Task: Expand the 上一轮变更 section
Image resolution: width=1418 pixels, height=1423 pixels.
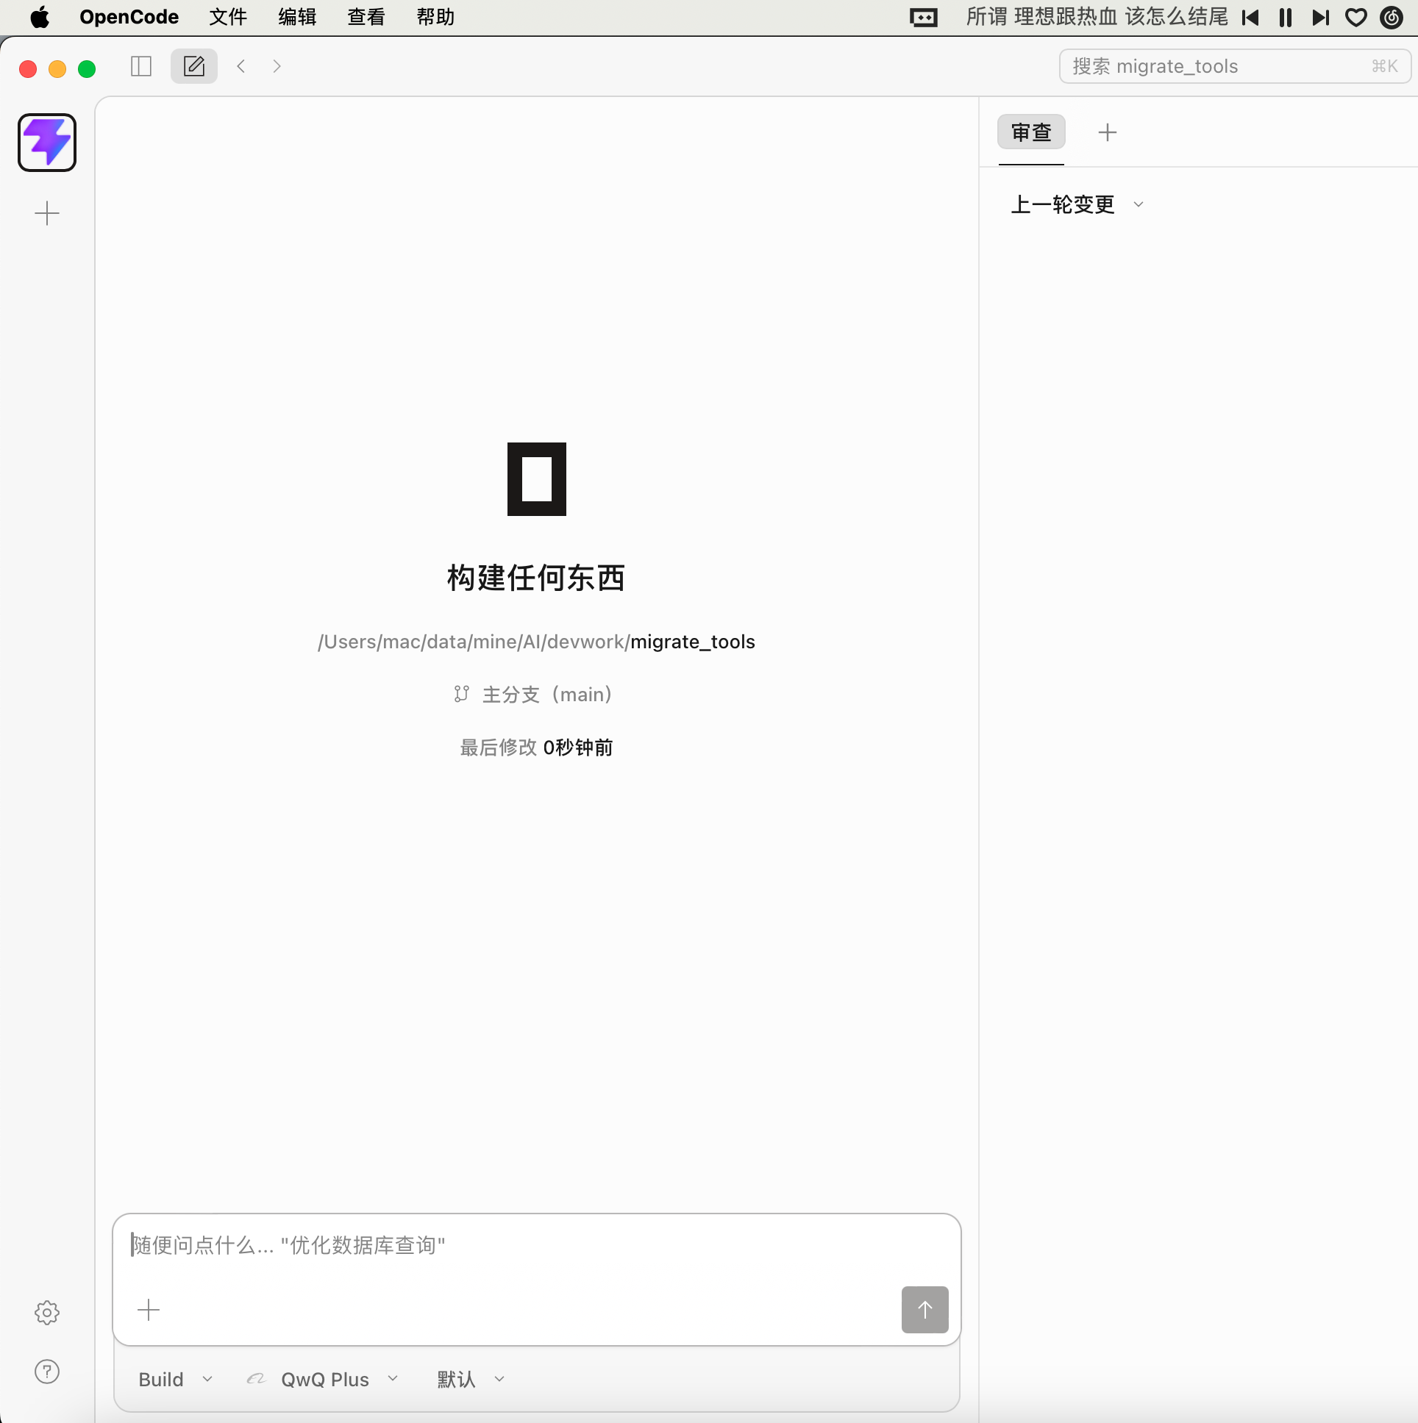Action: [x=1137, y=204]
